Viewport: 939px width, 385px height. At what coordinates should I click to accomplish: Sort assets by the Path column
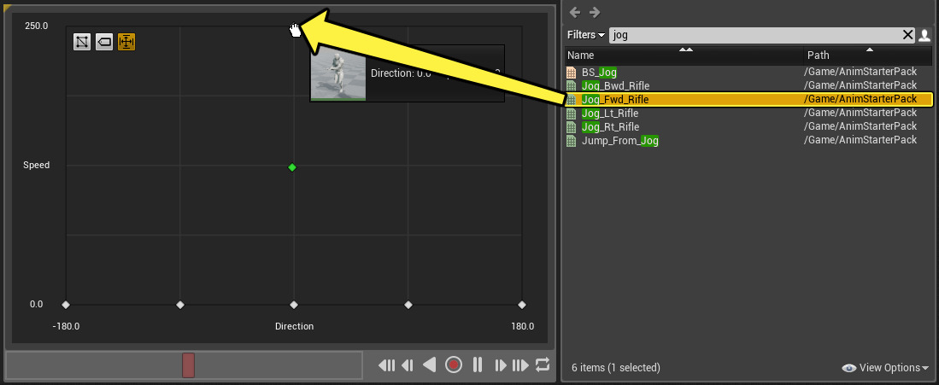click(818, 55)
